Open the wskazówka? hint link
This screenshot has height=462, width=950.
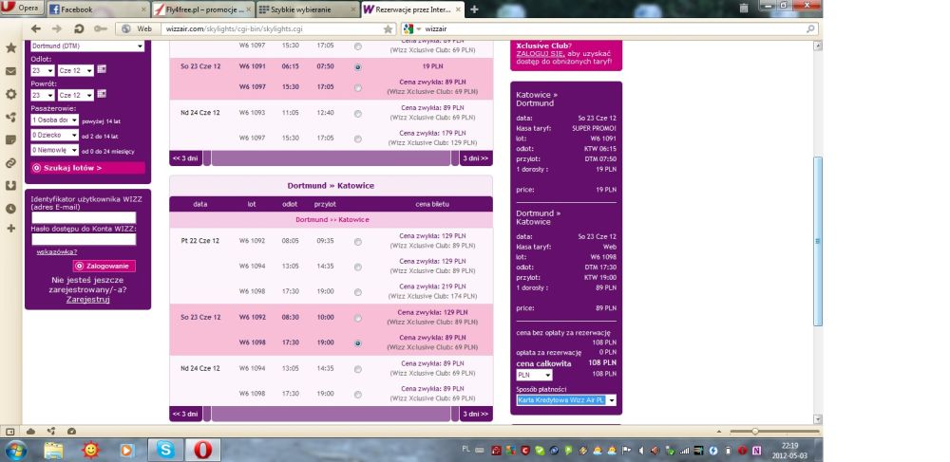coord(57,252)
